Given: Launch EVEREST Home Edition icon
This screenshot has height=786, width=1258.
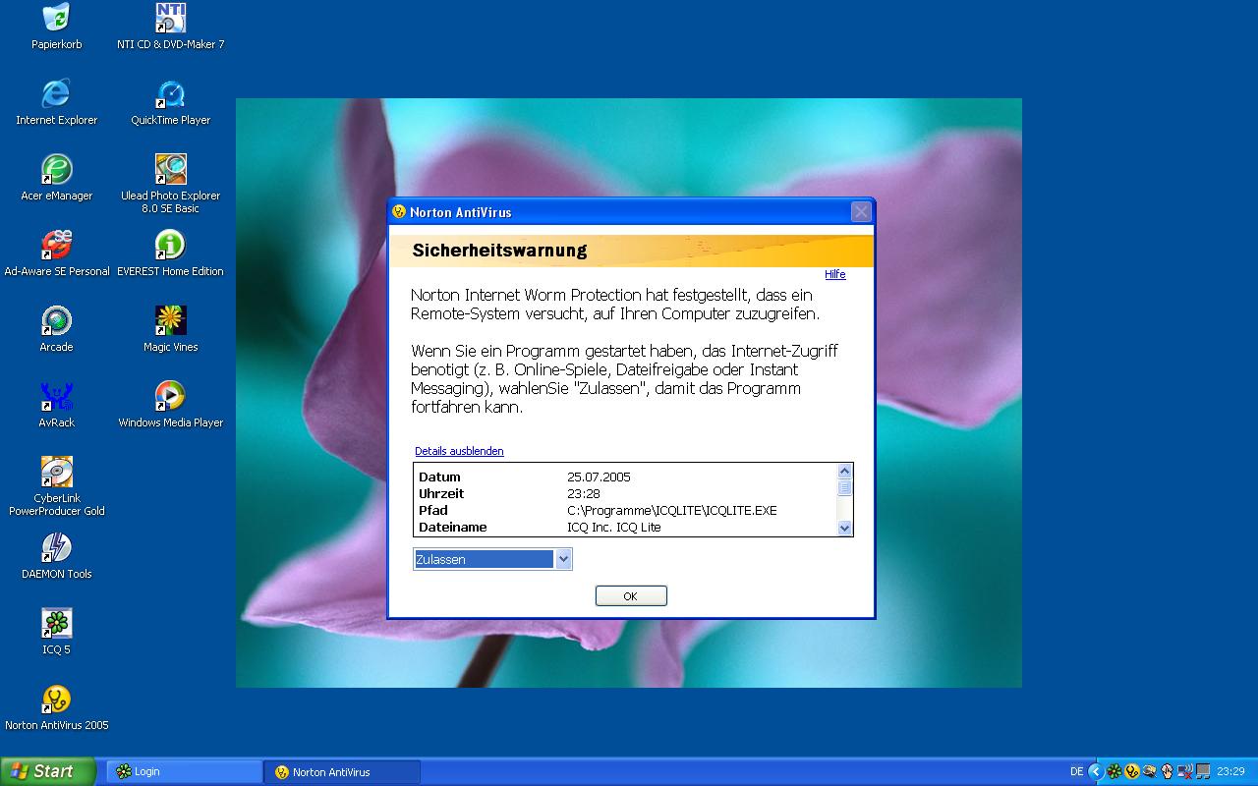Looking at the screenshot, I should click(x=170, y=246).
